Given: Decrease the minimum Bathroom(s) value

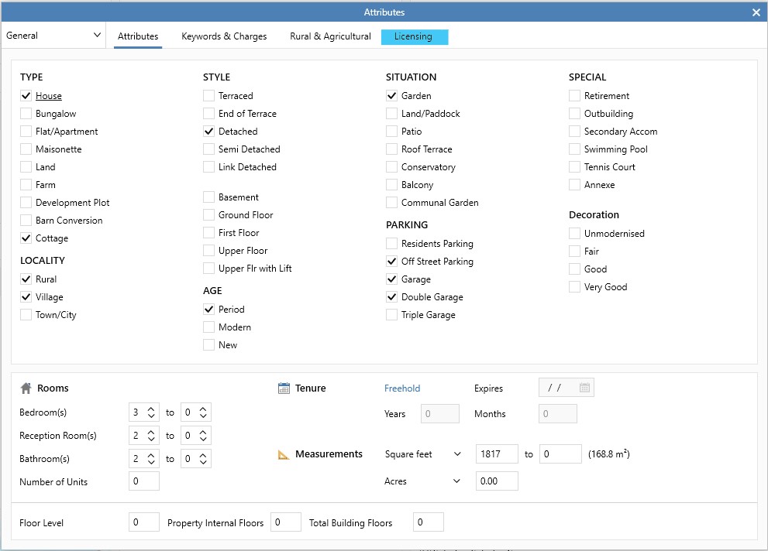Looking at the screenshot, I should point(151,463).
